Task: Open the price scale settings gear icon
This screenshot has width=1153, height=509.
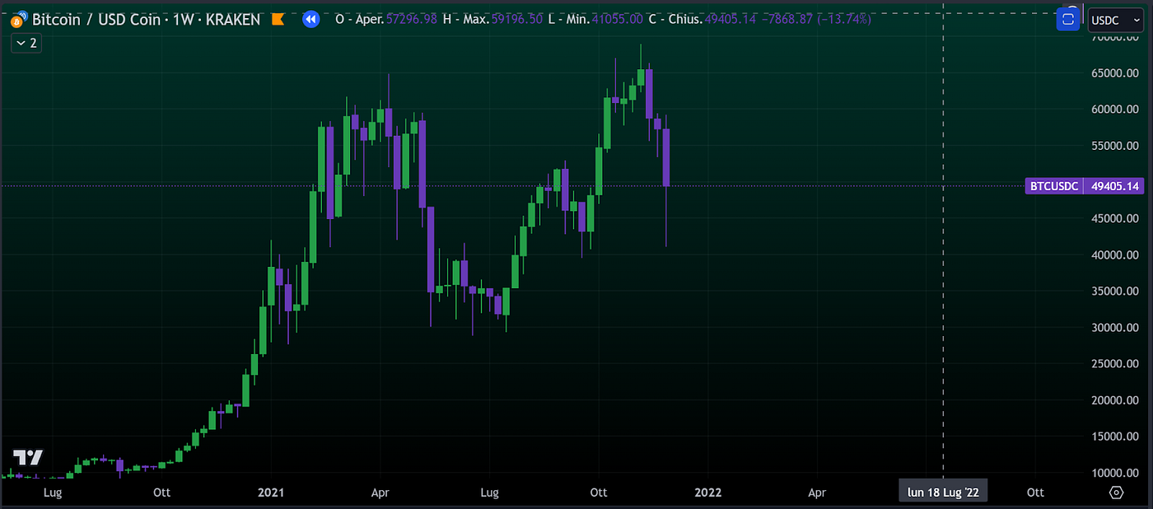Action: (1117, 492)
